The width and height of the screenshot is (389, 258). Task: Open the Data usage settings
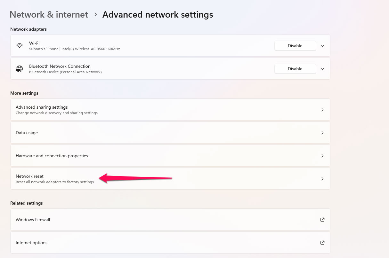[160, 133]
